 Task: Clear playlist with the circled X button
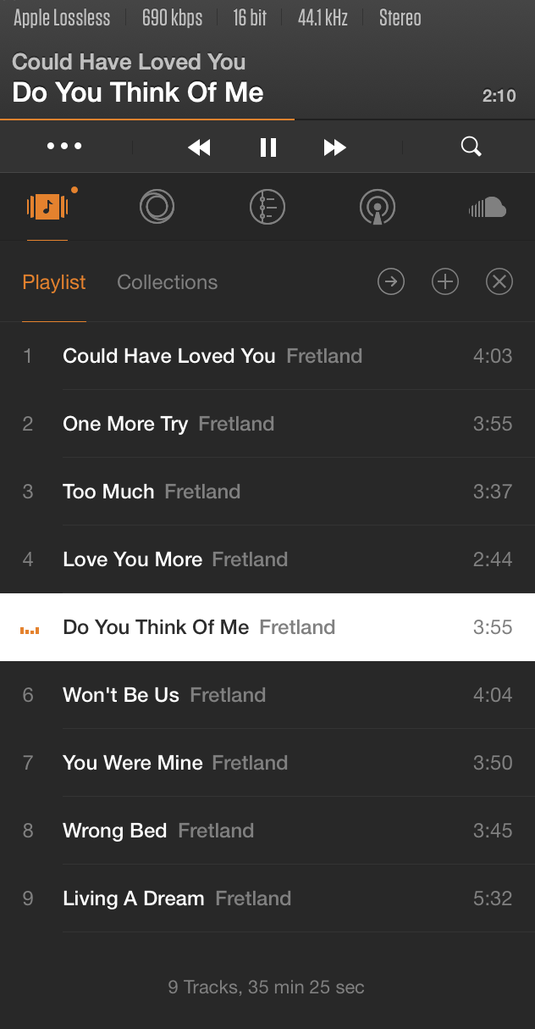coord(499,281)
